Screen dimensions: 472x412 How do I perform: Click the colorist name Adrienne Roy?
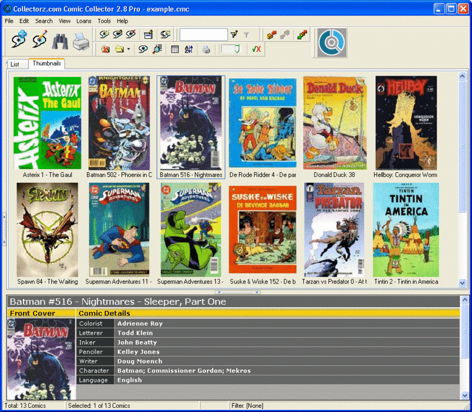coord(140,324)
